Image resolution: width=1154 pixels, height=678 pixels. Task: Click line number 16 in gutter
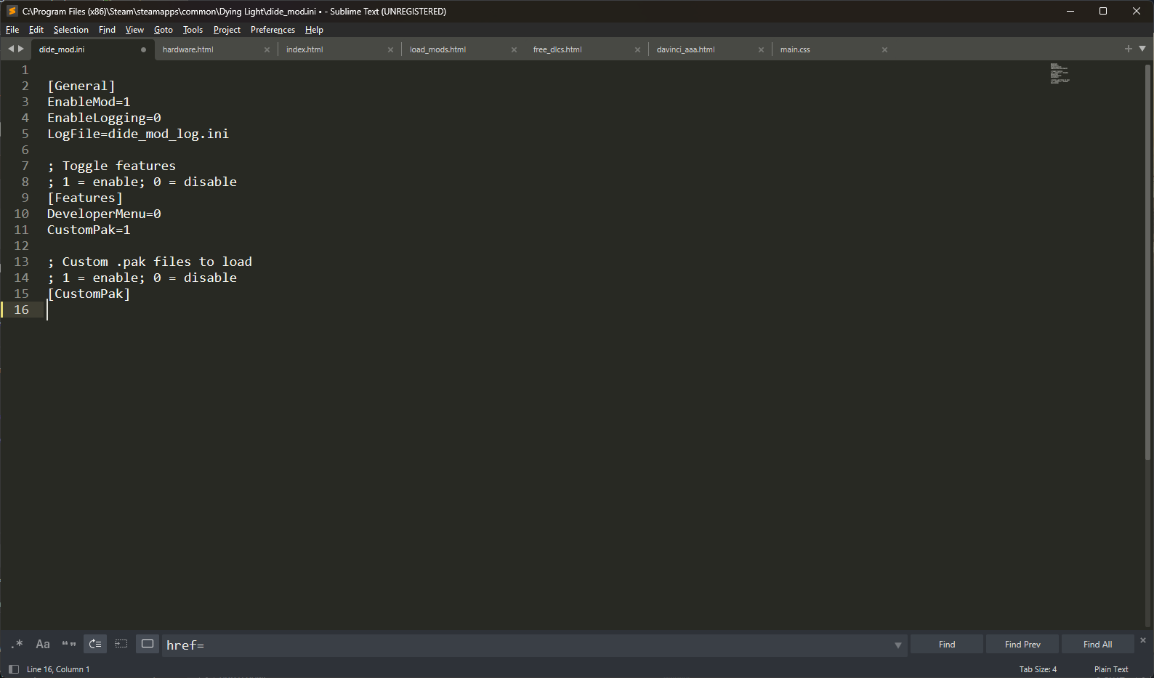(x=22, y=310)
